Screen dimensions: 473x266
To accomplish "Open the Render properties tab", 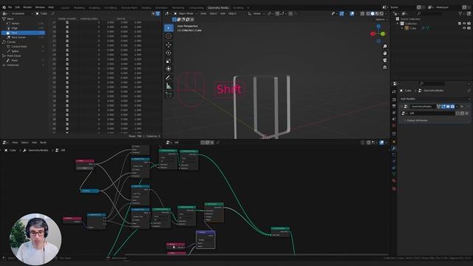I will point(394,99).
